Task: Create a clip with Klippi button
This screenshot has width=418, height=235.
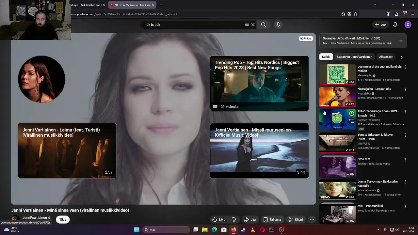Action: point(296,219)
